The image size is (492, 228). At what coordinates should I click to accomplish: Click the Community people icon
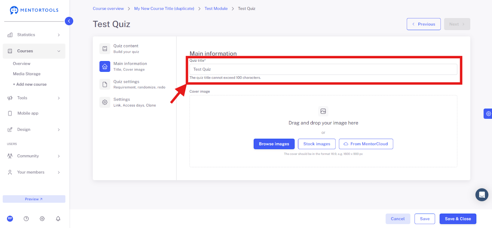coord(10,156)
